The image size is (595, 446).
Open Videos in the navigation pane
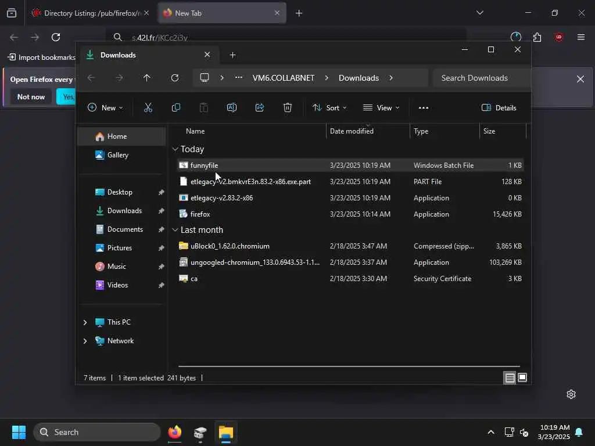(x=121, y=285)
